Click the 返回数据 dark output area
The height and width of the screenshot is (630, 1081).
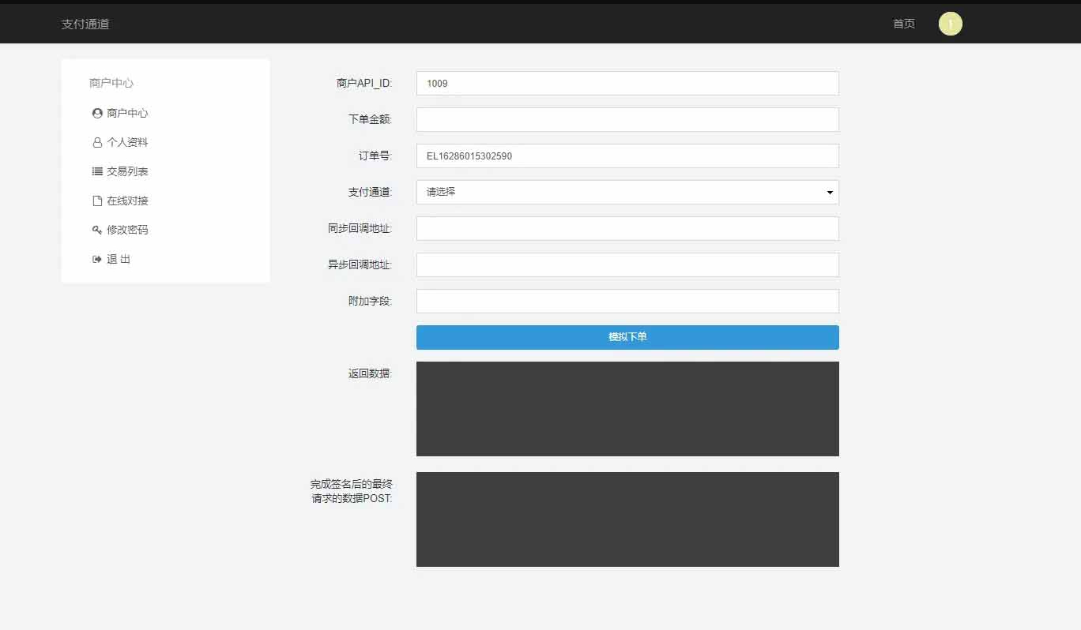[627, 409]
